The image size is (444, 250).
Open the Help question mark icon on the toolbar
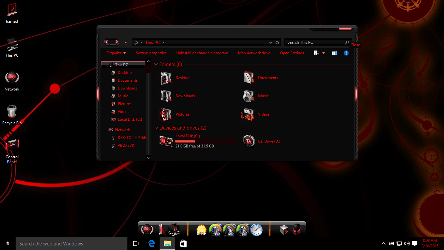coord(346,53)
